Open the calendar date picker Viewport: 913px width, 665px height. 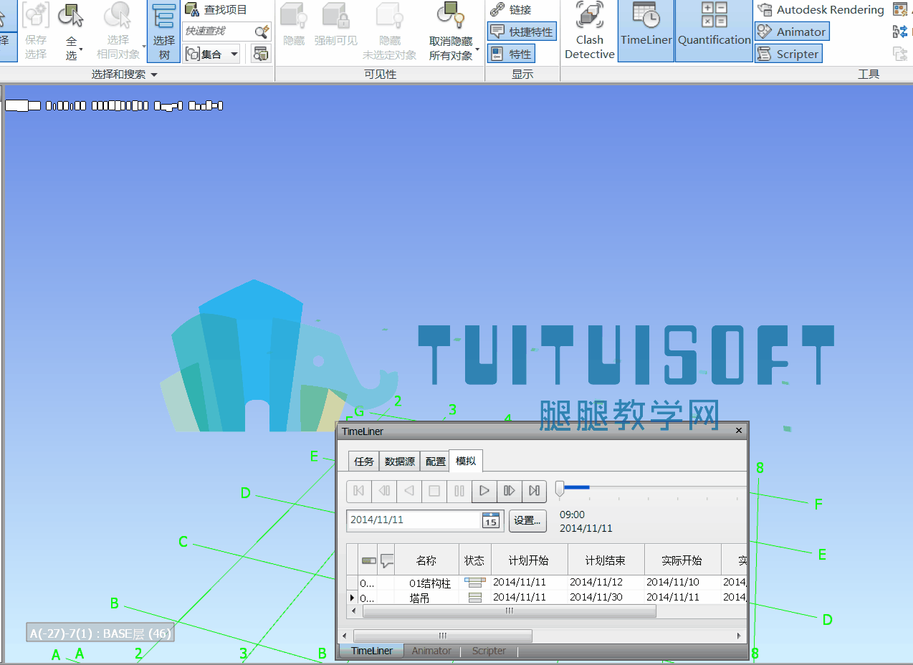pos(491,520)
